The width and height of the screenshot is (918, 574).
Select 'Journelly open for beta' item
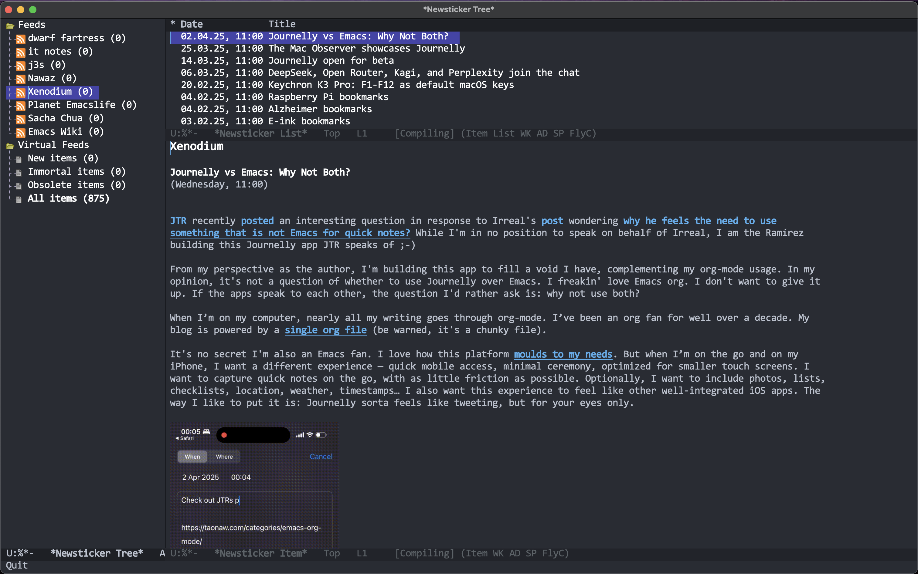287,61
